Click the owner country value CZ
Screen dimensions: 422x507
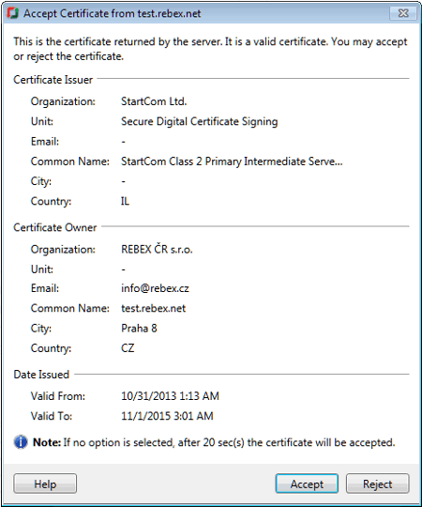point(128,348)
